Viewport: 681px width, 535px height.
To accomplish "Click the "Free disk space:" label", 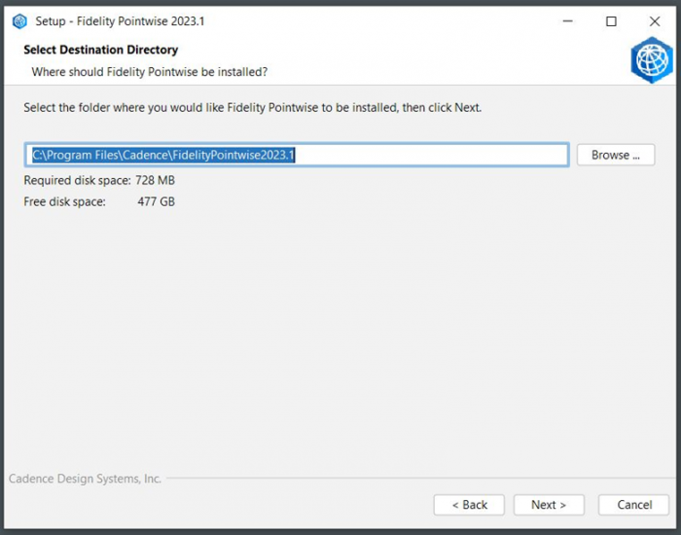I will pos(65,202).
